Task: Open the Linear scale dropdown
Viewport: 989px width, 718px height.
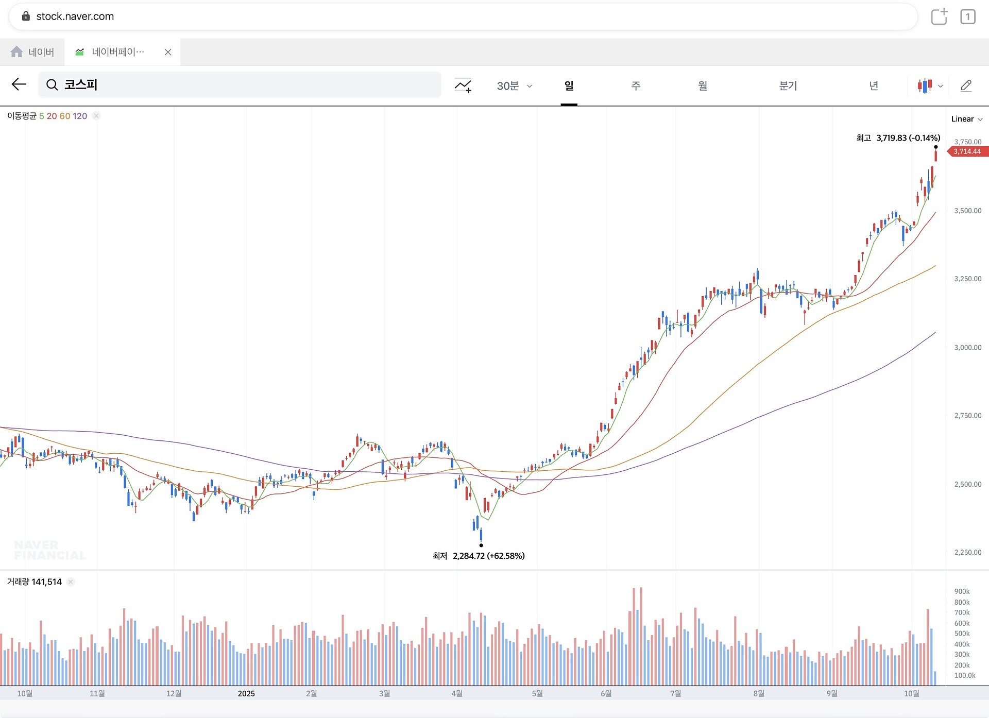Action: tap(966, 119)
